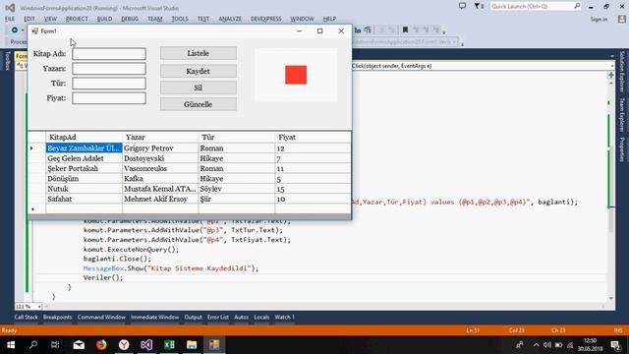Open the FILE menu
The height and width of the screenshot is (354, 629).
tap(10, 19)
